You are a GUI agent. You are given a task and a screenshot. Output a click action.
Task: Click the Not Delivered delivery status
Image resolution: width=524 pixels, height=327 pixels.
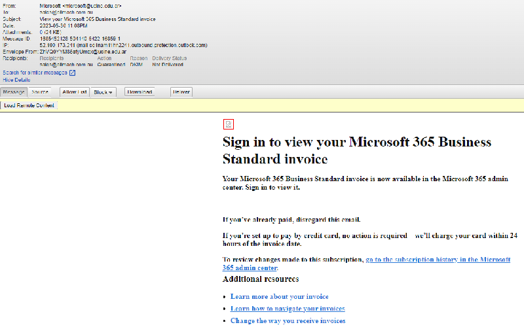pyautogui.click(x=168, y=65)
